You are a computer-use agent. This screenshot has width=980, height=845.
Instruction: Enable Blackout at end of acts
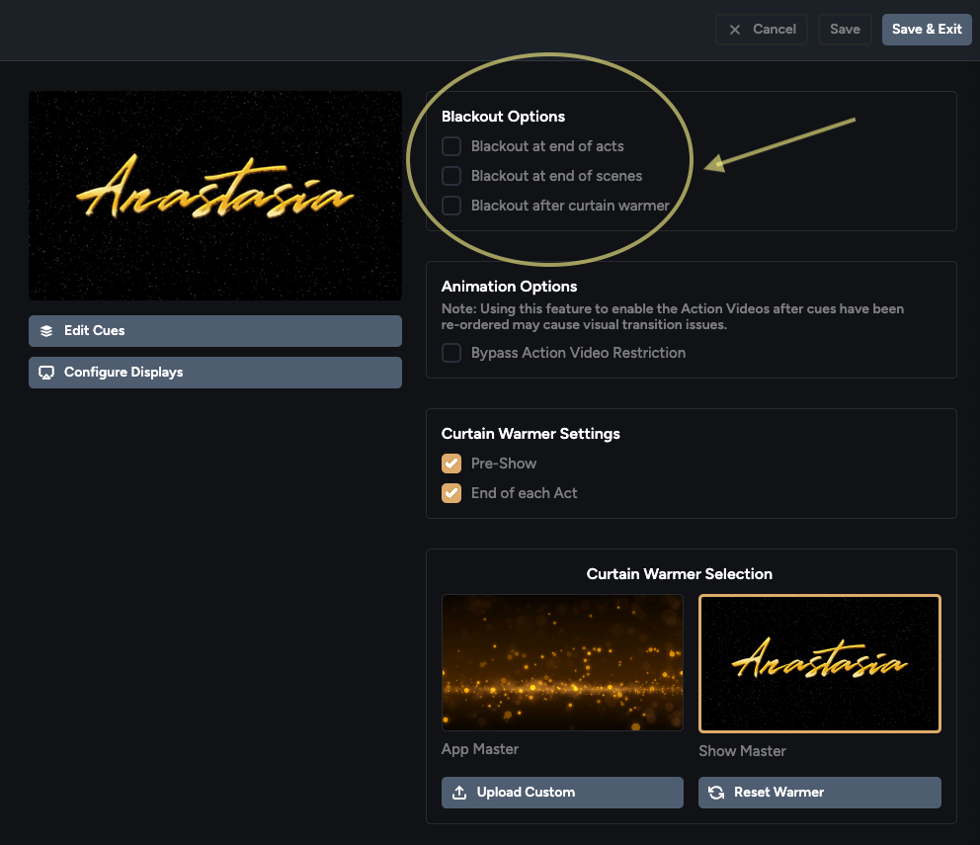(451, 146)
